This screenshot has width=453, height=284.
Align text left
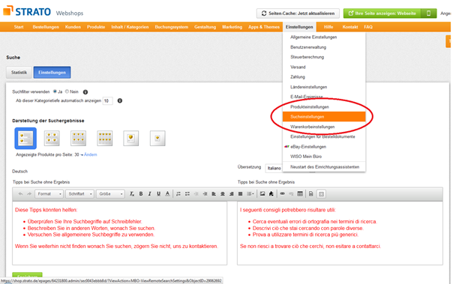(x=214, y=194)
